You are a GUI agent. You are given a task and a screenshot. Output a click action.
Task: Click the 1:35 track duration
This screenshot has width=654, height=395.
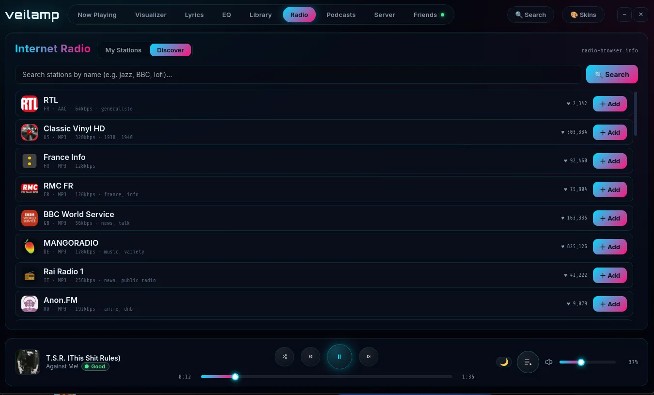468,377
